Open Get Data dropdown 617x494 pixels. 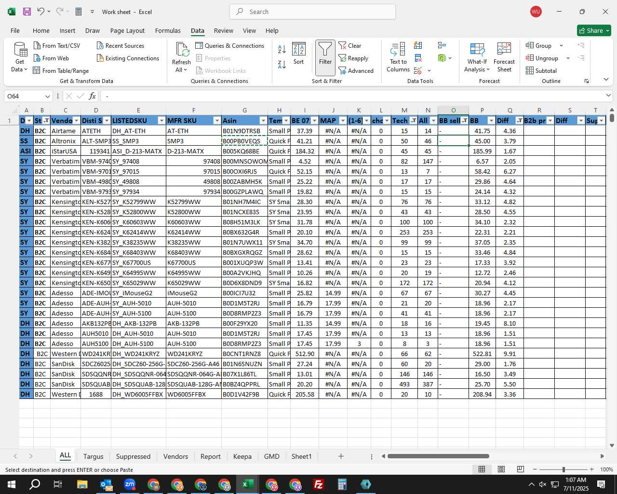click(20, 66)
